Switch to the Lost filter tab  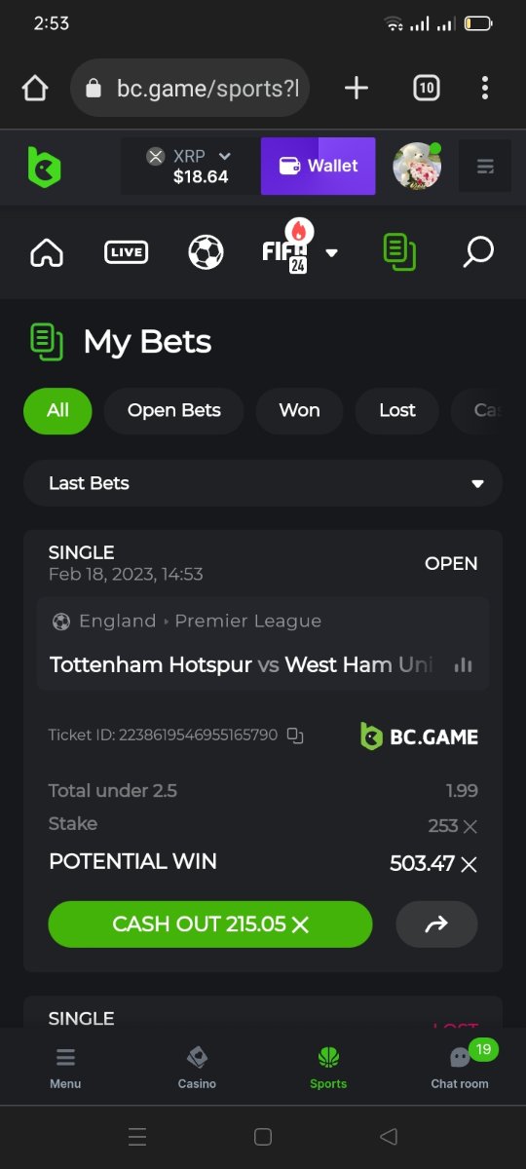[397, 410]
